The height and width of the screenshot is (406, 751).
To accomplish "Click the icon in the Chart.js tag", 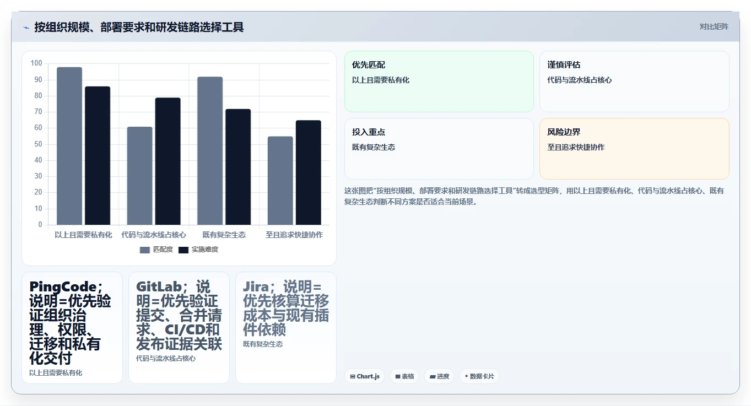I will pyautogui.click(x=353, y=377).
